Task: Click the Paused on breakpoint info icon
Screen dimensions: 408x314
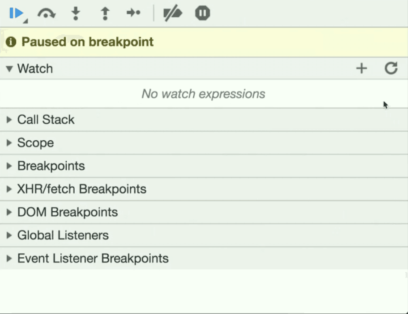Action: coord(11,42)
